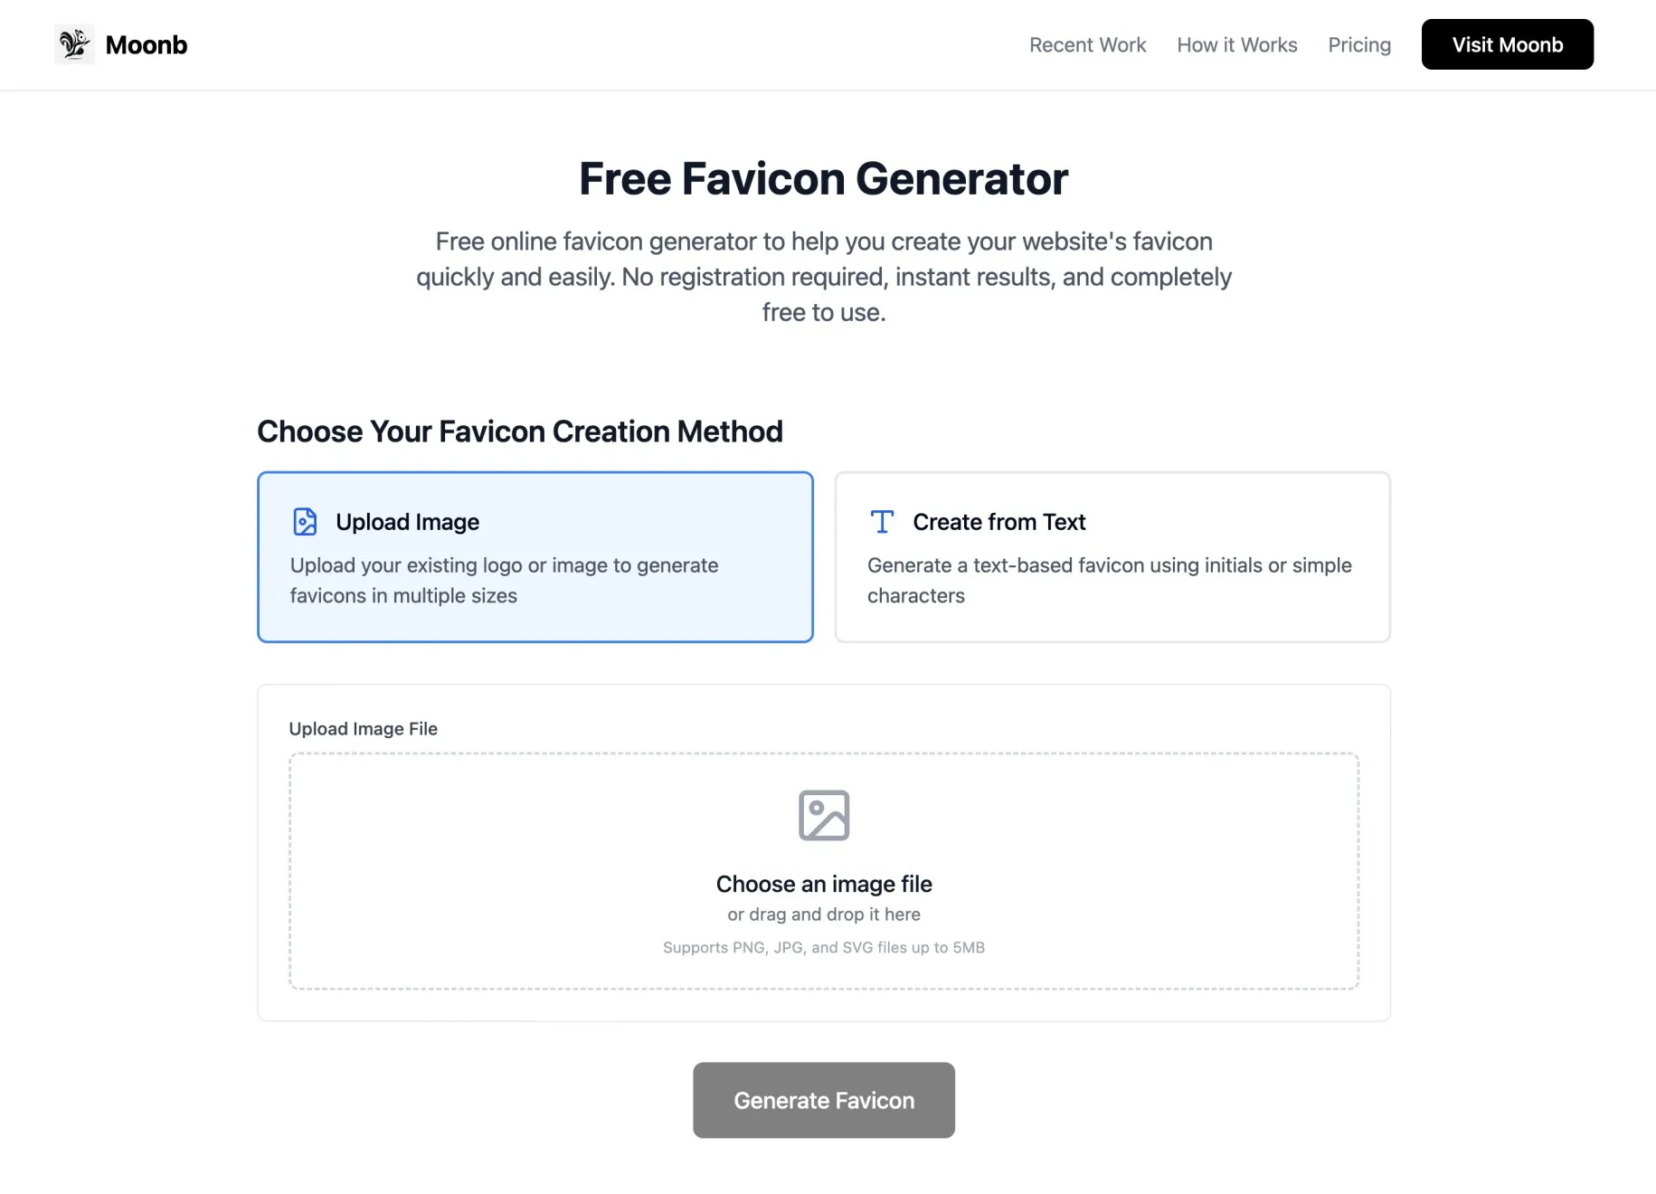Click the blue "T" icon on Create from Text card
This screenshot has height=1194, width=1656.
(x=881, y=522)
